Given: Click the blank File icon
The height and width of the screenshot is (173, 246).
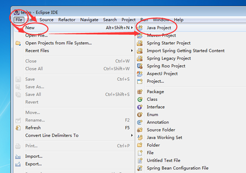Looking at the screenshot, I should pos(140,153).
